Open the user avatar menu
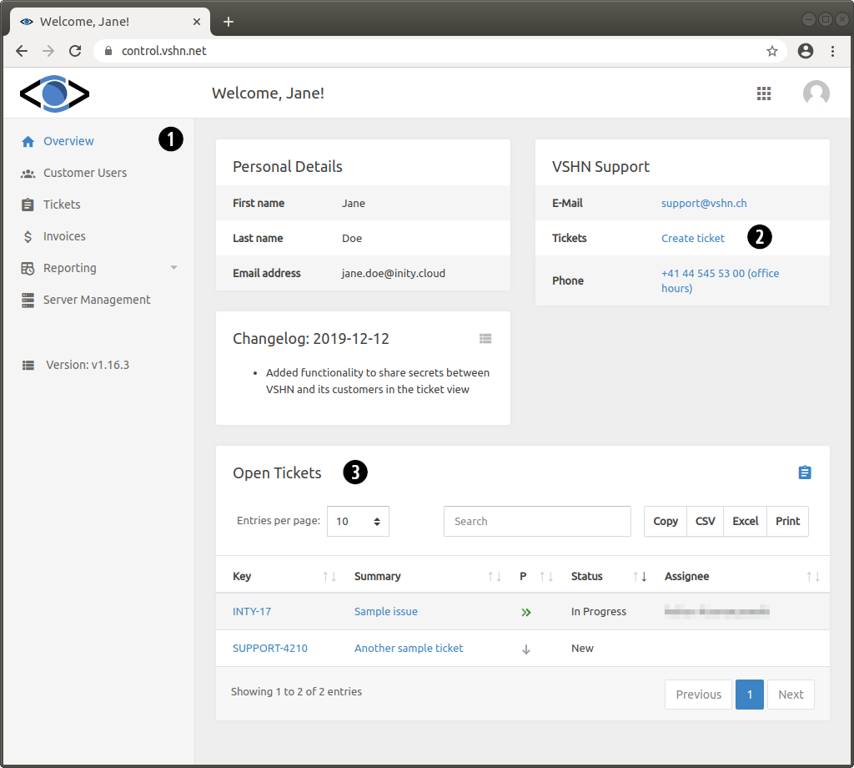This screenshot has height=768, width=854. click(x=816, y=93)
